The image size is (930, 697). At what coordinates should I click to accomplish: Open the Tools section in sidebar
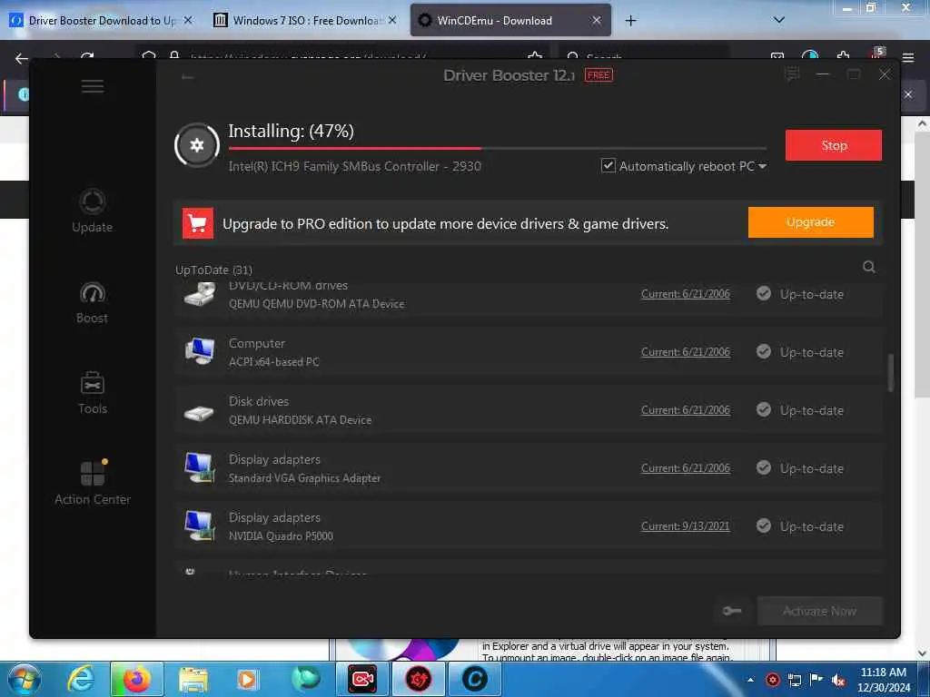point(93,393)
